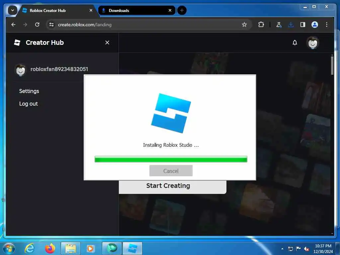Open Action Center flag icon
340x255 pixels.
click(298, 249)
